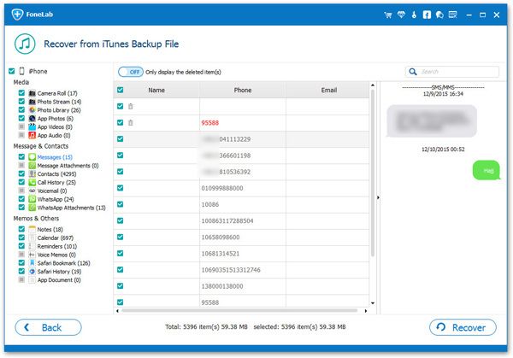This screenshot has height=358, width=513.
Task: Uncheck the Calendar (697) checkbox
Action: point(21,238)
